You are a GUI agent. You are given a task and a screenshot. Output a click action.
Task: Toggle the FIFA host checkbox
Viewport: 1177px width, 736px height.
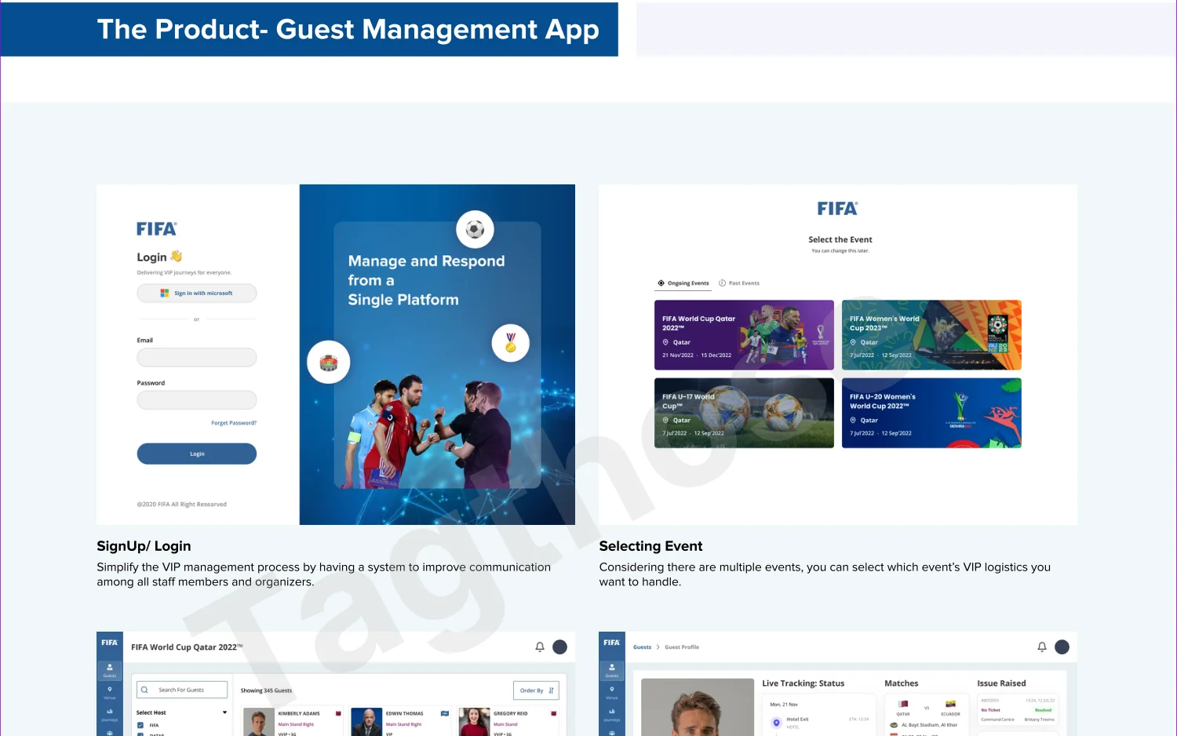141,725
